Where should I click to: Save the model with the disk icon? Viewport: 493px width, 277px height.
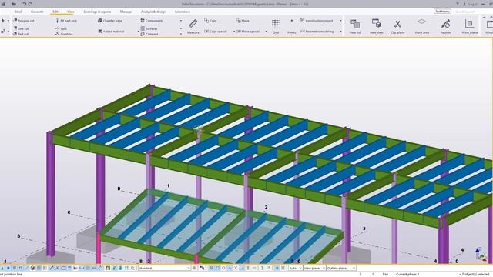4,4
